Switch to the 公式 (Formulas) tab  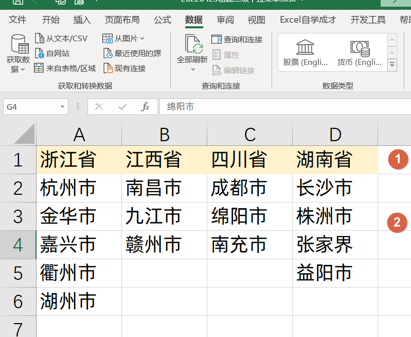[x=163, y=20]
